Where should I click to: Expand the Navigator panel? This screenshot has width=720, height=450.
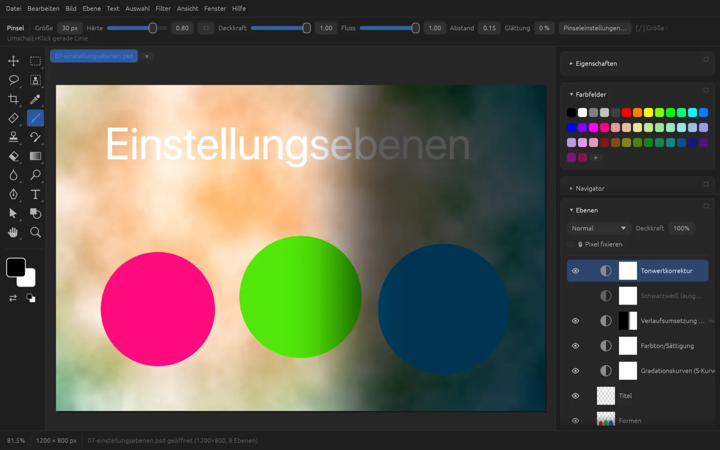571,189
